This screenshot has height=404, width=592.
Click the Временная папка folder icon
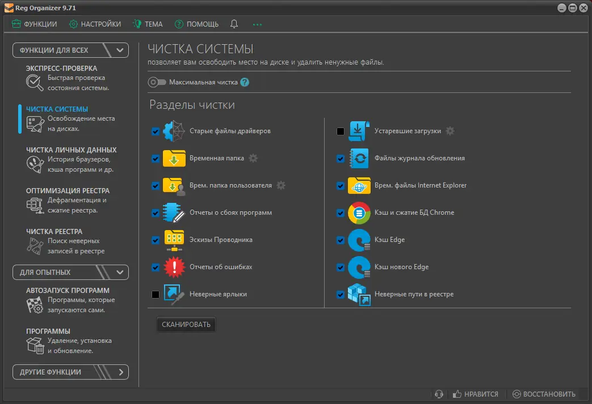(x=174, y=158)
